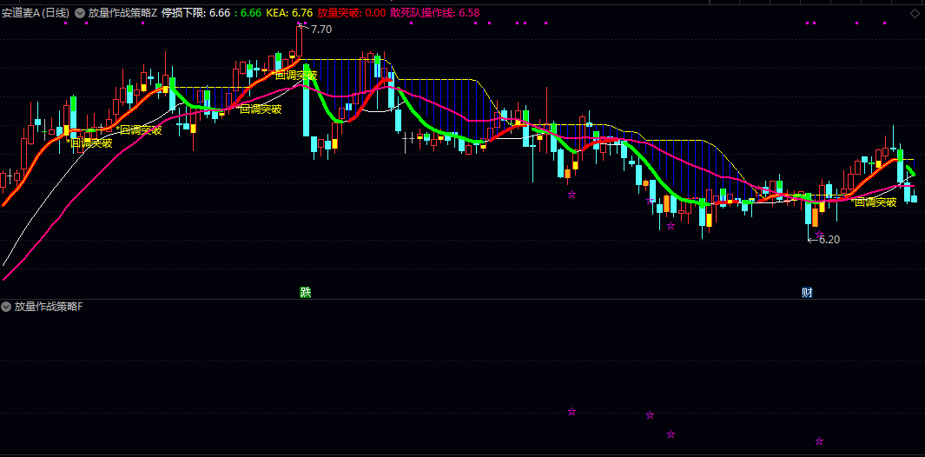Click the yellow KEA: 6.76 readout
Screen dimensions: 925x457
click(x=289, y=12)
